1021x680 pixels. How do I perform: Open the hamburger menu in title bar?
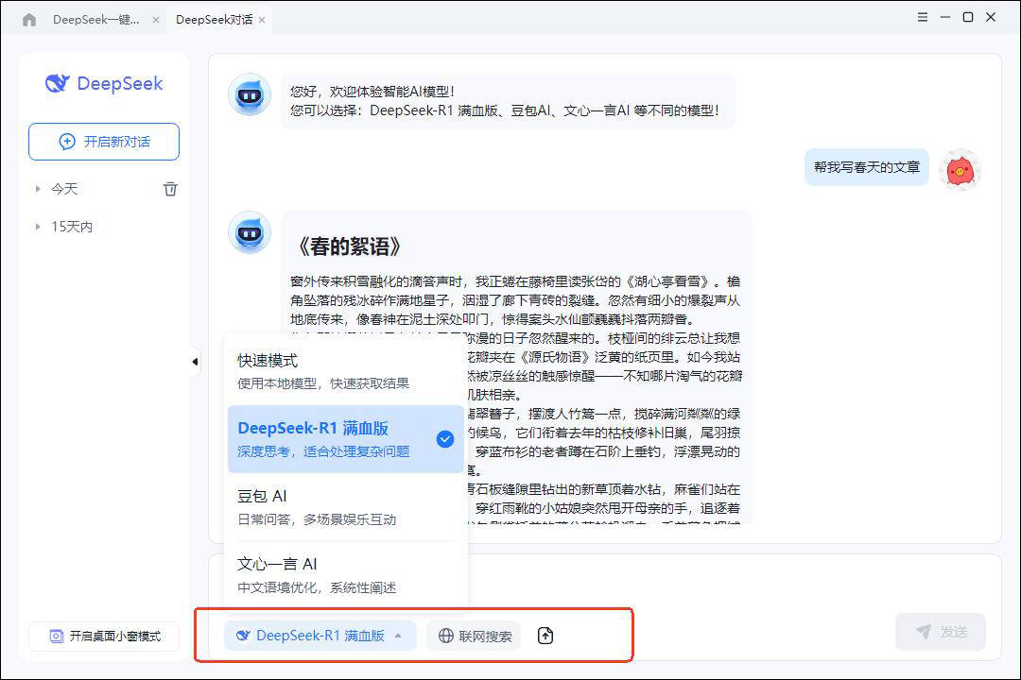point(923,17)
